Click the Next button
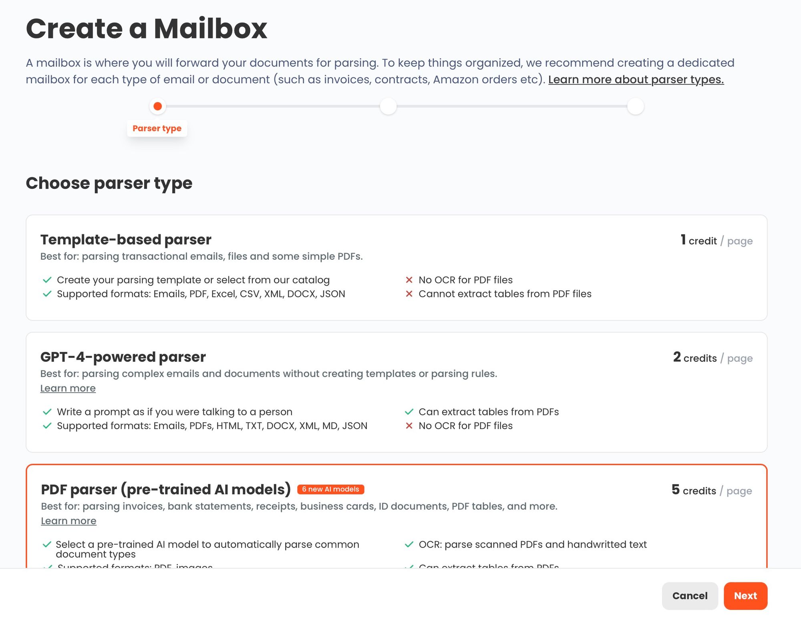 tap(745, 596)
